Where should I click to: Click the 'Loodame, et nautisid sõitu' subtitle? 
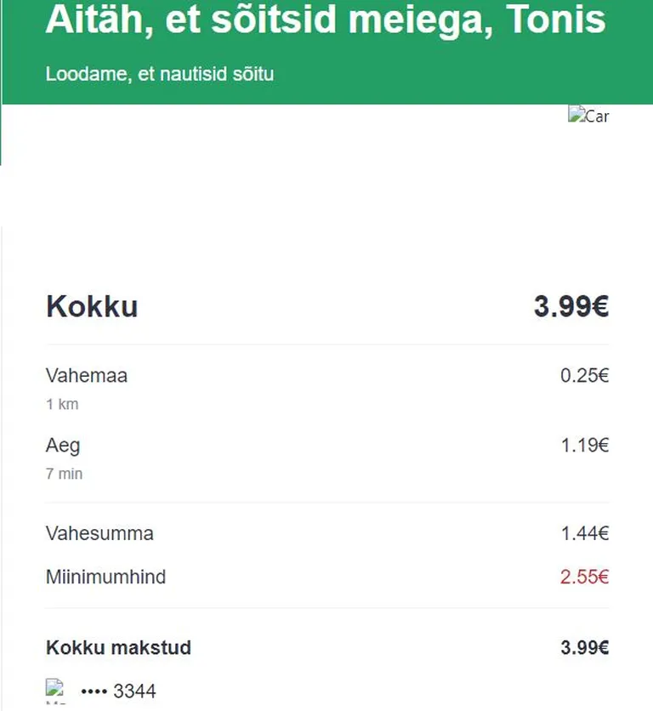160,74
